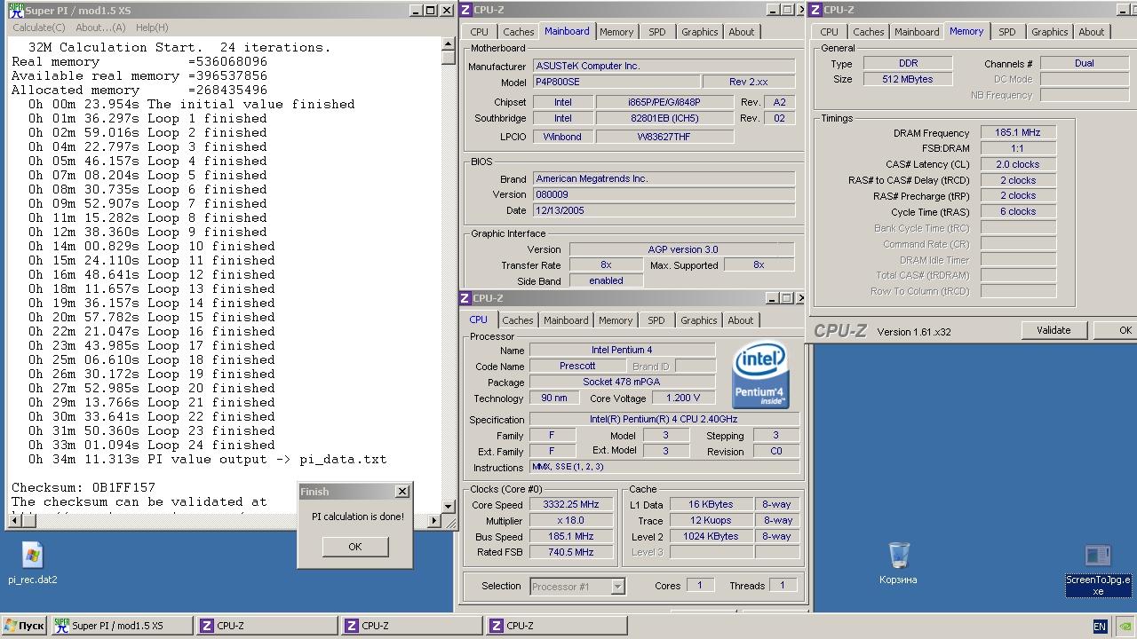The image size is (1137, 639).
Task: Close the Finish dialog with X
Action: pyautogui.click(x=402, y=491)
